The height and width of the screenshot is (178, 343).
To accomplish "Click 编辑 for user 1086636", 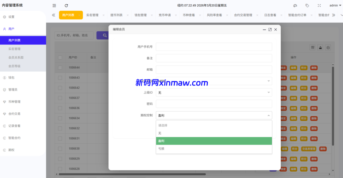I will pyautogui.click(x=293, y=108).
